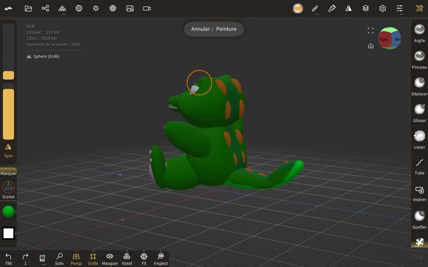Open the white alpha swatch
This screenshot has width=428, height=267.
pos(9,233)
